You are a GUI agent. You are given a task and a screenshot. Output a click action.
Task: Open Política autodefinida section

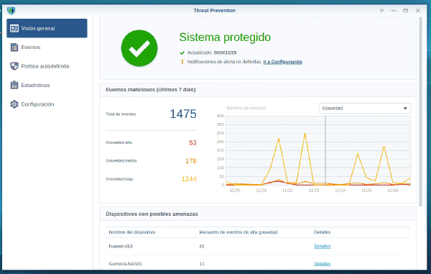click(47, 66)
